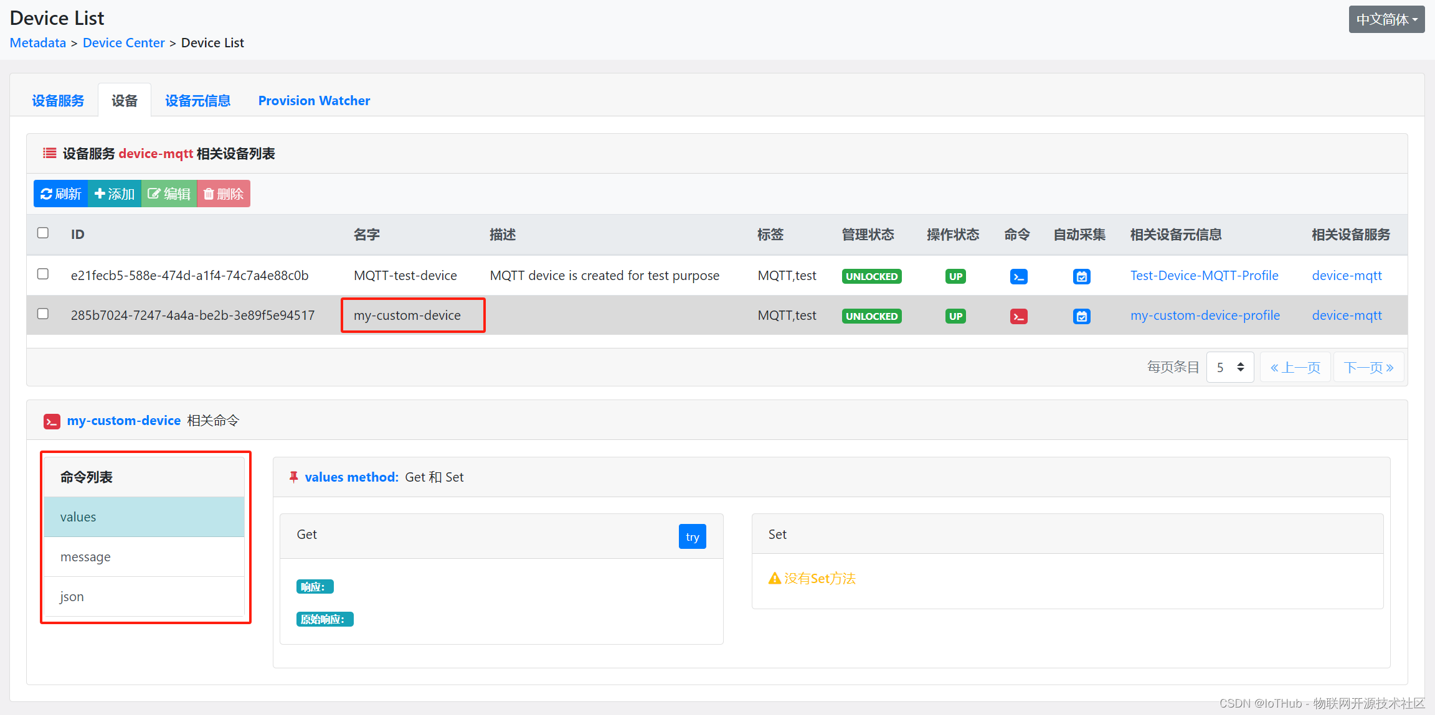Open command icon for MQTT-test-device row
This screenshot has width=1435, height=715.
[1018, 276]
